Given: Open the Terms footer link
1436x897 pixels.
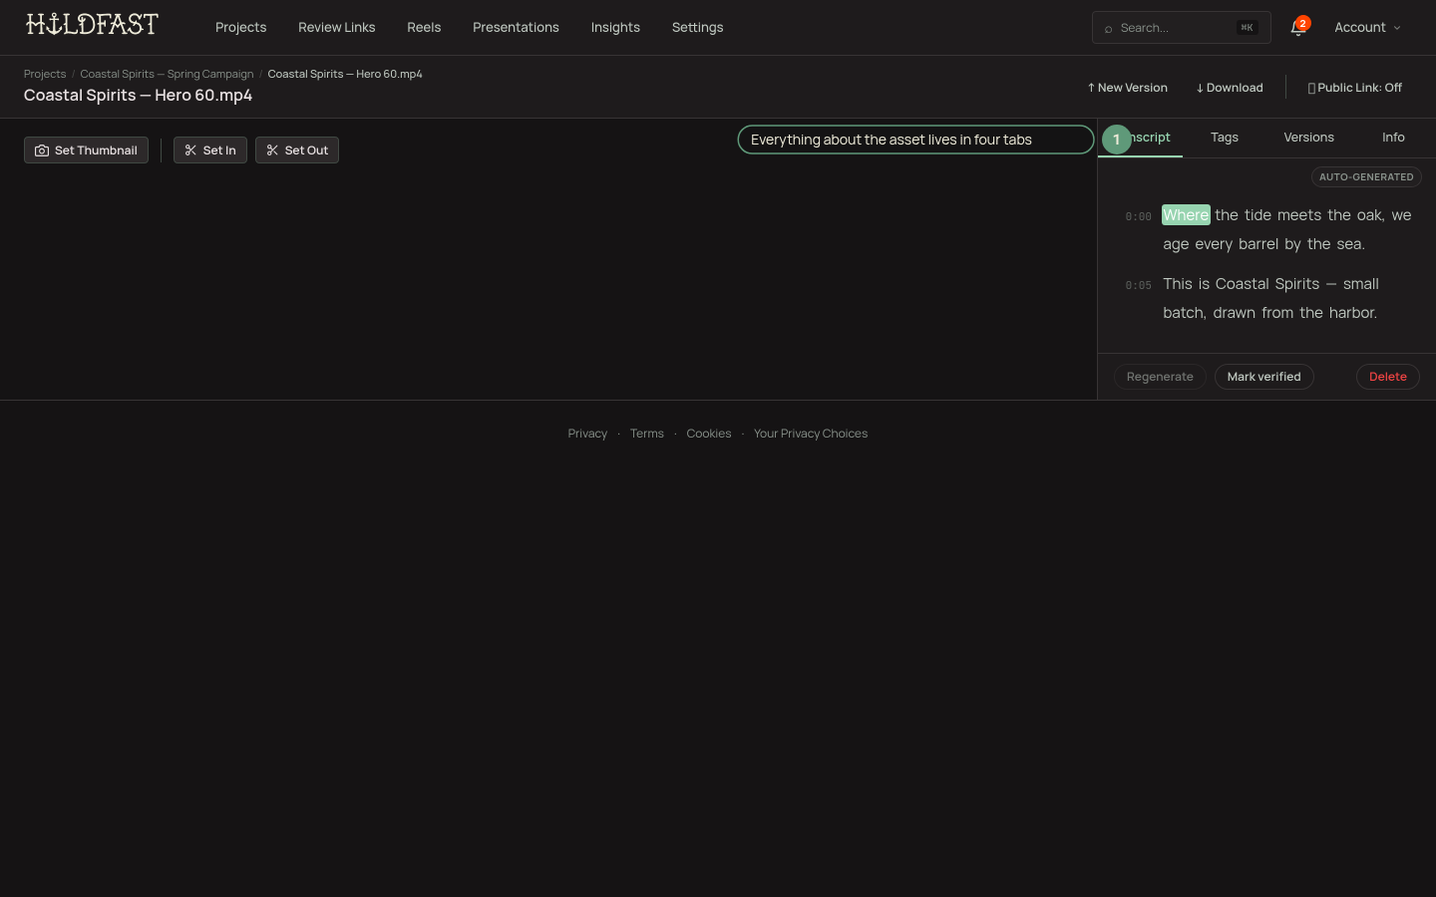Looking at the screenshot, I should tap(646, 434).
